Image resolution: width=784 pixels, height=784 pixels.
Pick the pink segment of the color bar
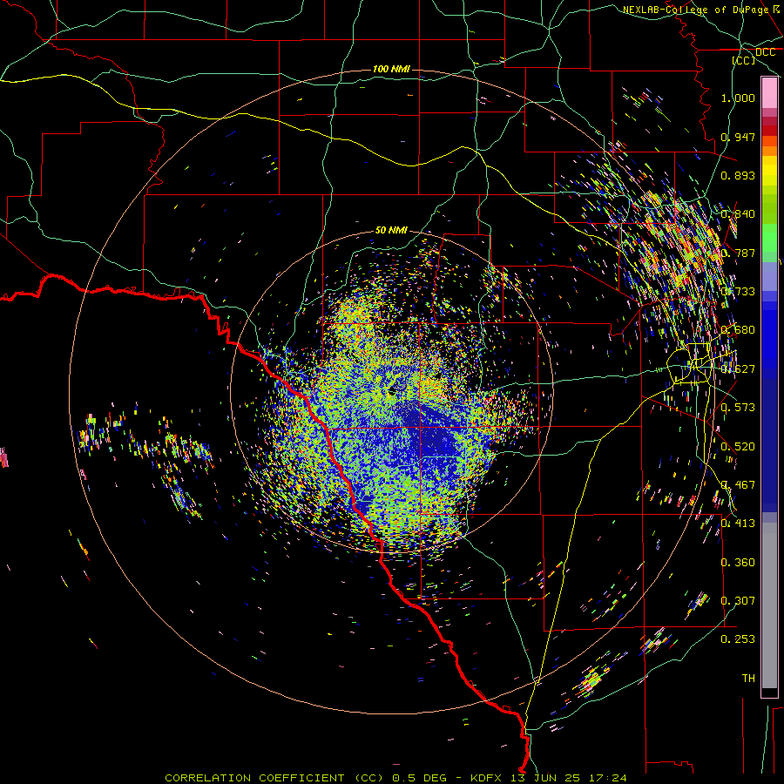point(769,93)
